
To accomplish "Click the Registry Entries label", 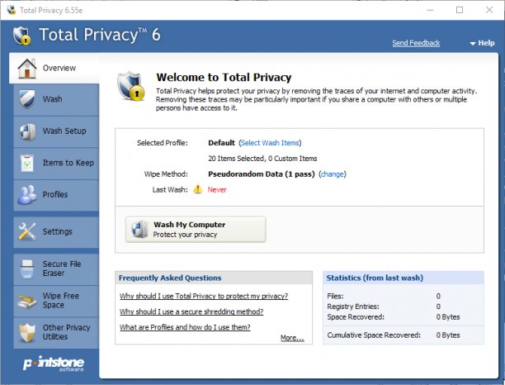I will (x=353, y=307).
